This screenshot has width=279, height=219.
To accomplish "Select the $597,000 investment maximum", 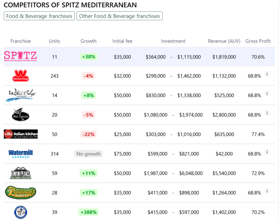I will coord(189,212).
